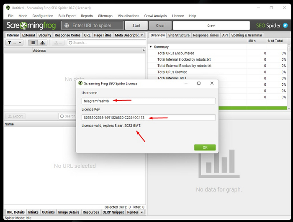
Task: Select the URL tab
Action: click(x=87, y=35)
